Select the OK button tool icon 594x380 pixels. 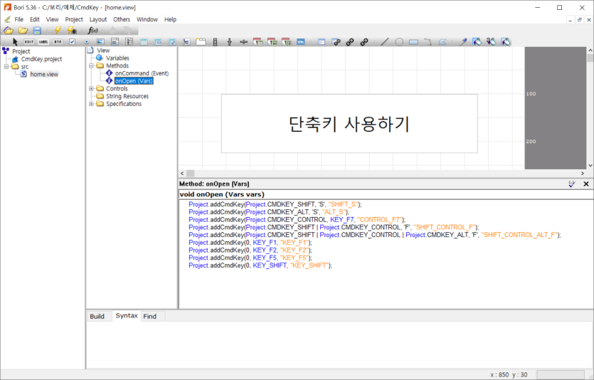pos(300,42)
